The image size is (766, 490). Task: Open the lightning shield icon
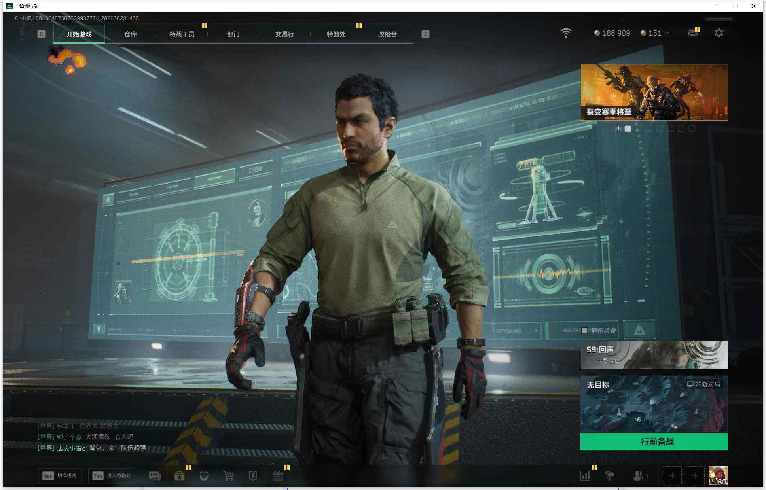click(253, 476)
